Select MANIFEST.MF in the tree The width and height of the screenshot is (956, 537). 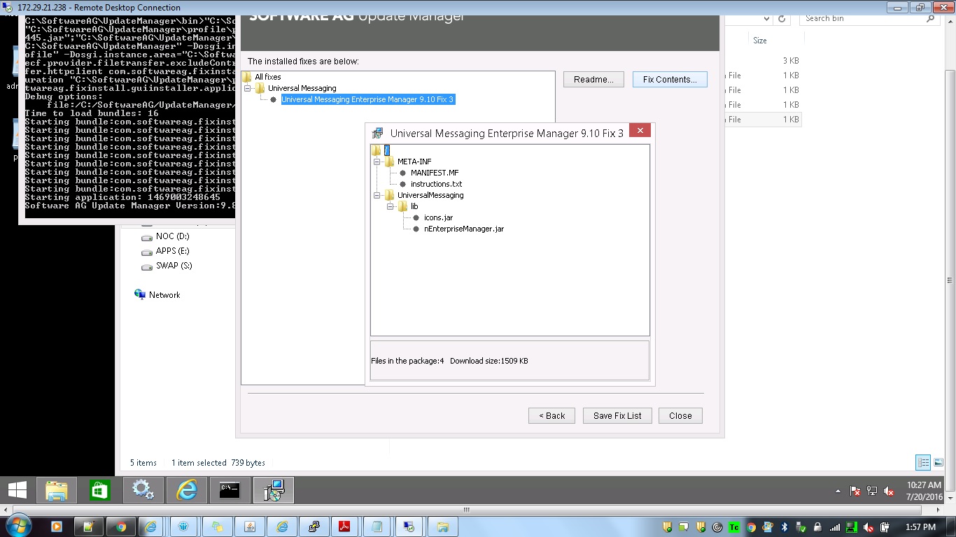(435, 173)
